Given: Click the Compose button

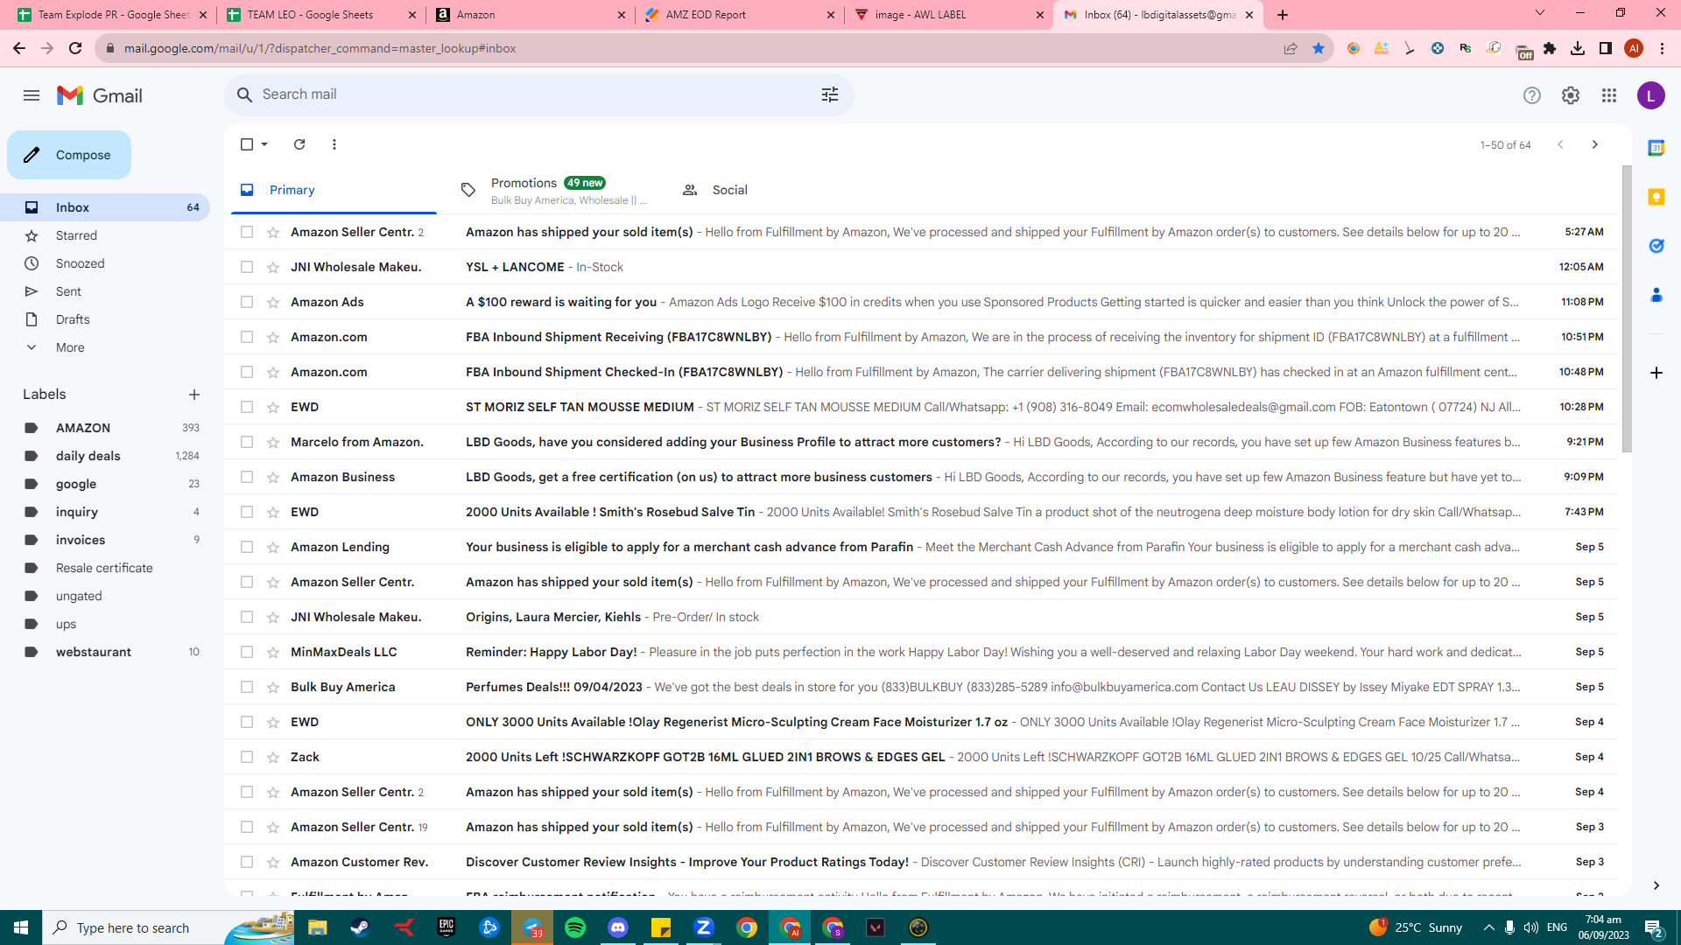Looking at the screenshot, I should (x=69, y=155).
